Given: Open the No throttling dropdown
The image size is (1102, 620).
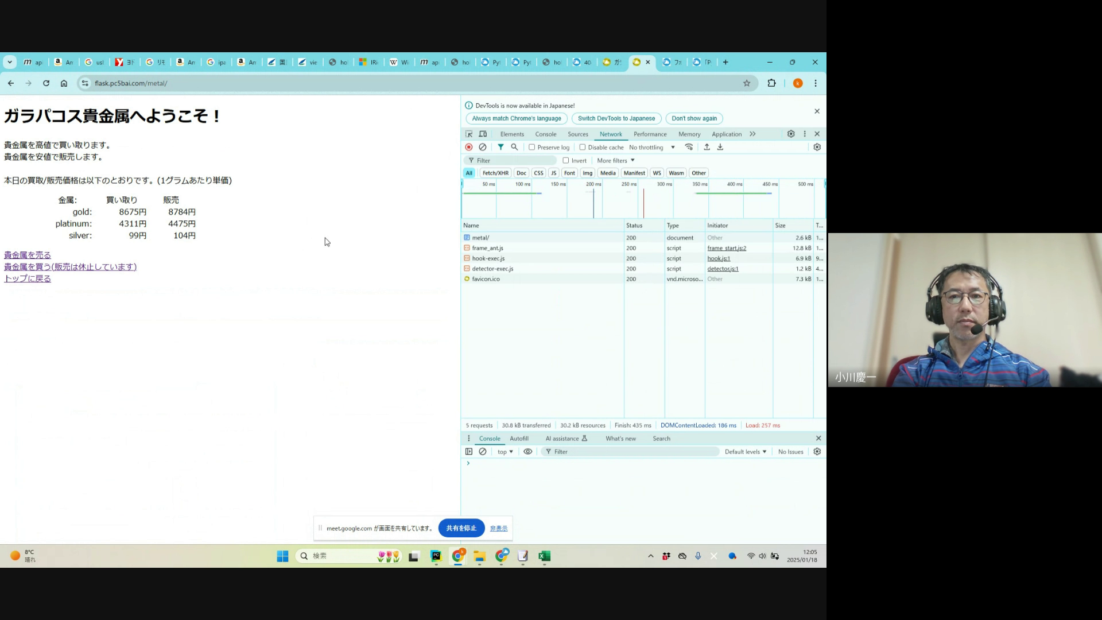Looking at the screenshot, I should tap(652, 148).
